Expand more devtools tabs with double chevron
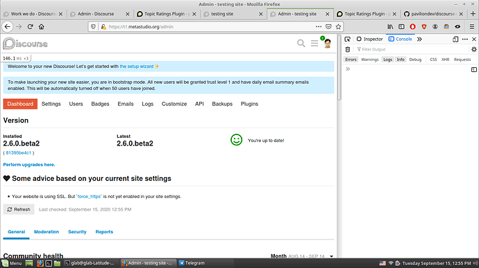Viewport: 479px width, 268px height. (419, 39)
